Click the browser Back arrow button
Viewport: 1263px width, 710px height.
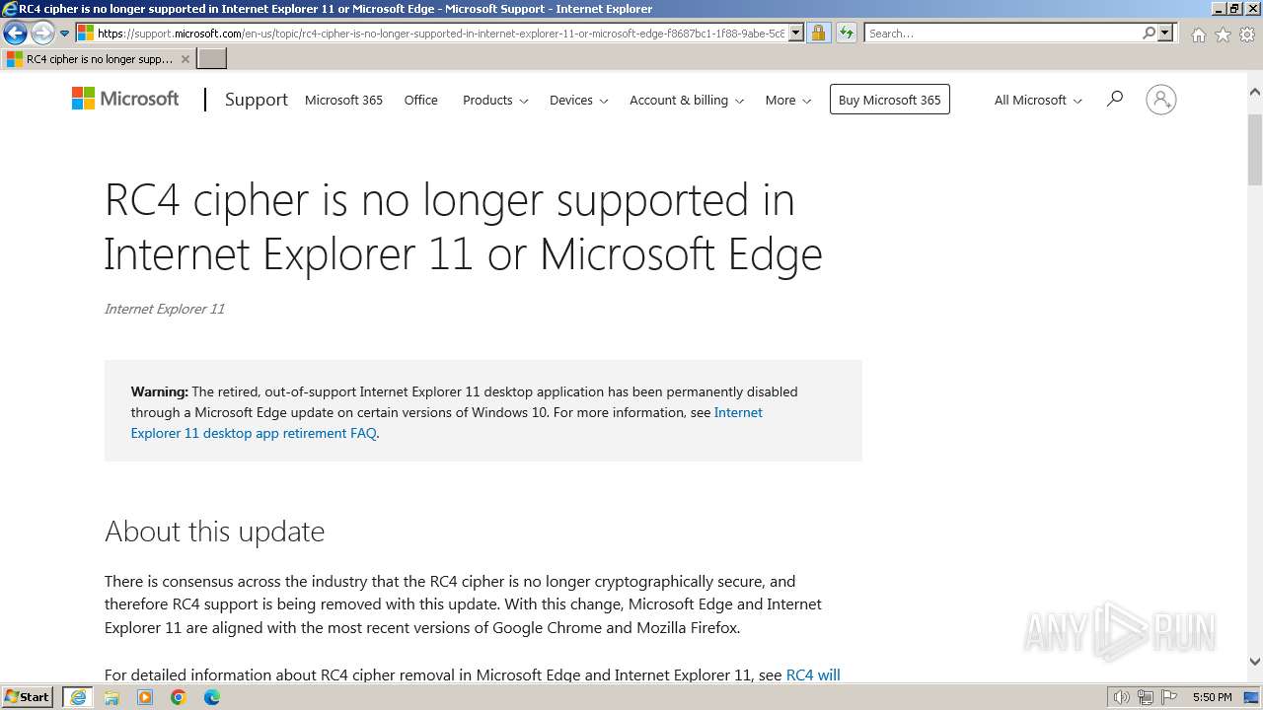tap(15, 34)
